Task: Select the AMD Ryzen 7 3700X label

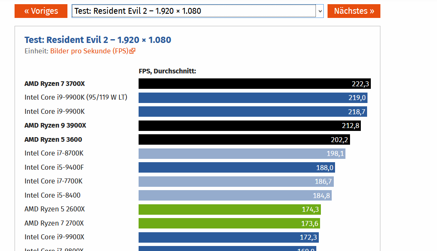Action: coord(55,84)
